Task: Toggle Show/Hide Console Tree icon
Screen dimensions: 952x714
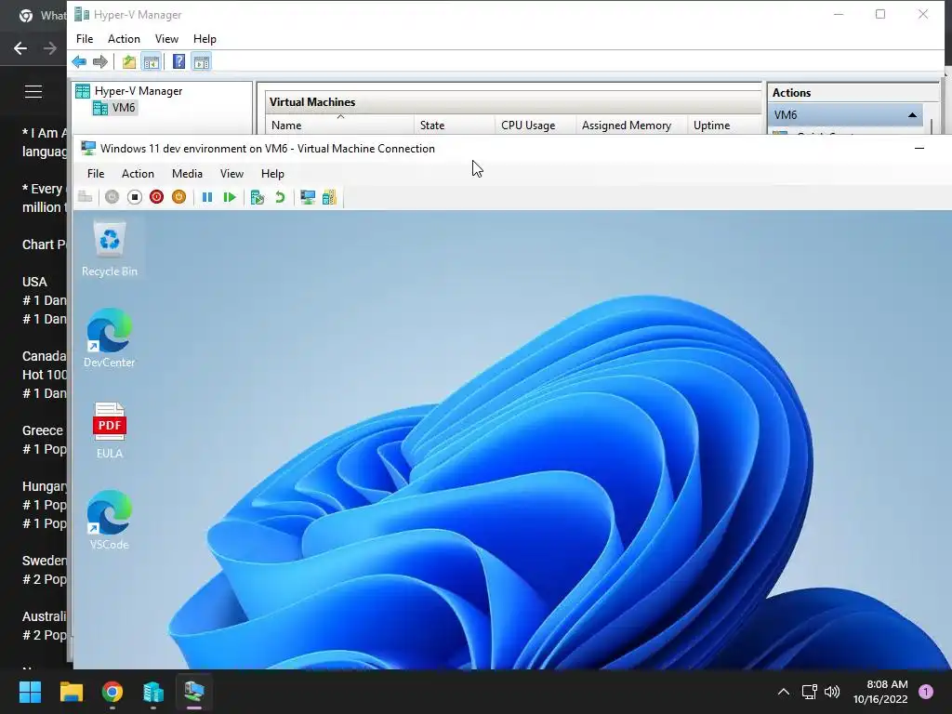Action: coord(152,61)
